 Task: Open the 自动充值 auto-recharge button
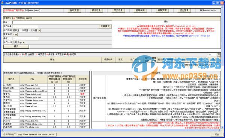(74, 10)
